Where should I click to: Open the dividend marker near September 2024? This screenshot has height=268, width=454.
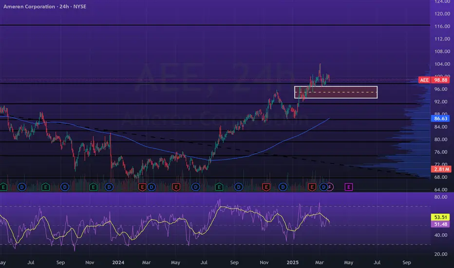coord(239,187)
